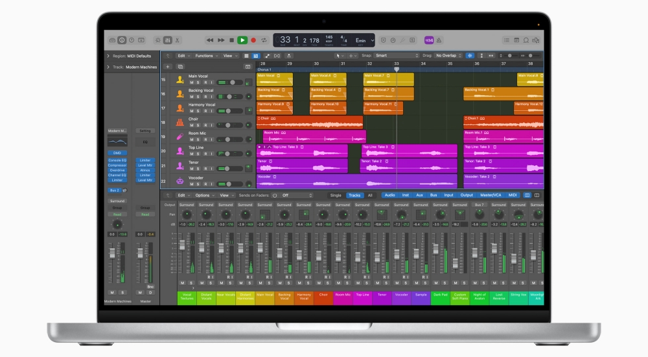The width and height of the screenshot is (648, 357).
Task: Toggle the Inspector button
Action: pyautogui.click(x=122, y=40)
